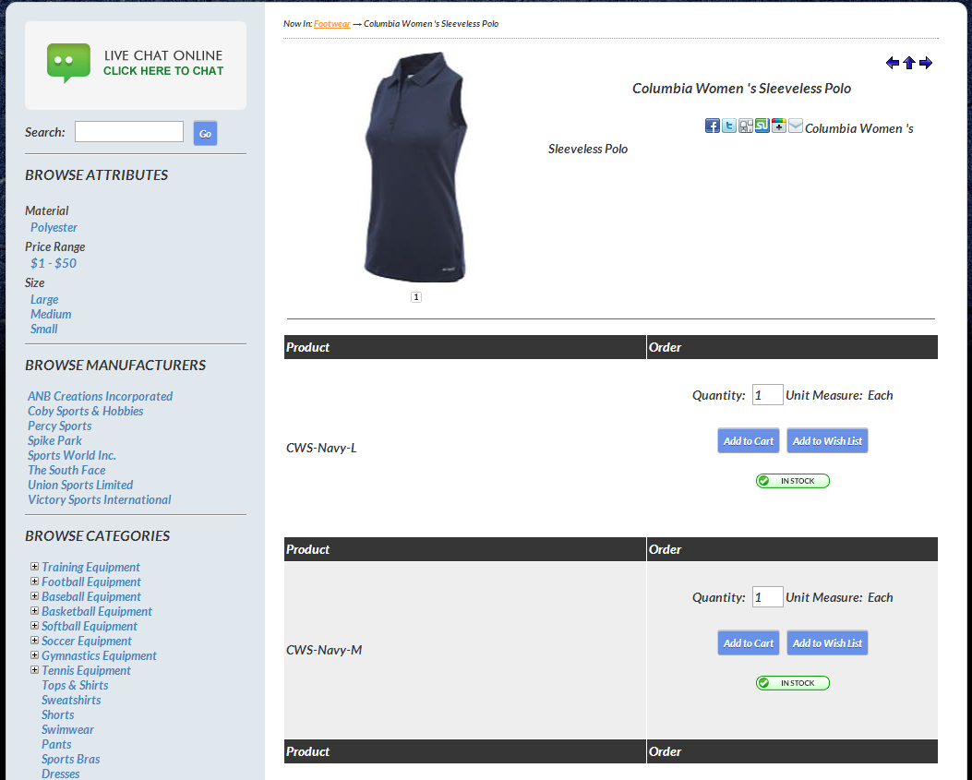Click quantity field for CWS-Navy-M
The height and width of the screenshot is (780, 972).
point(767,597)
